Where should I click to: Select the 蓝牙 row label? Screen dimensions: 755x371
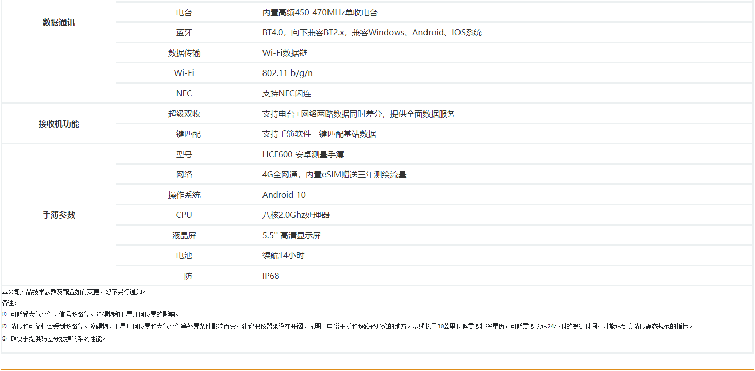coord(184,33)
